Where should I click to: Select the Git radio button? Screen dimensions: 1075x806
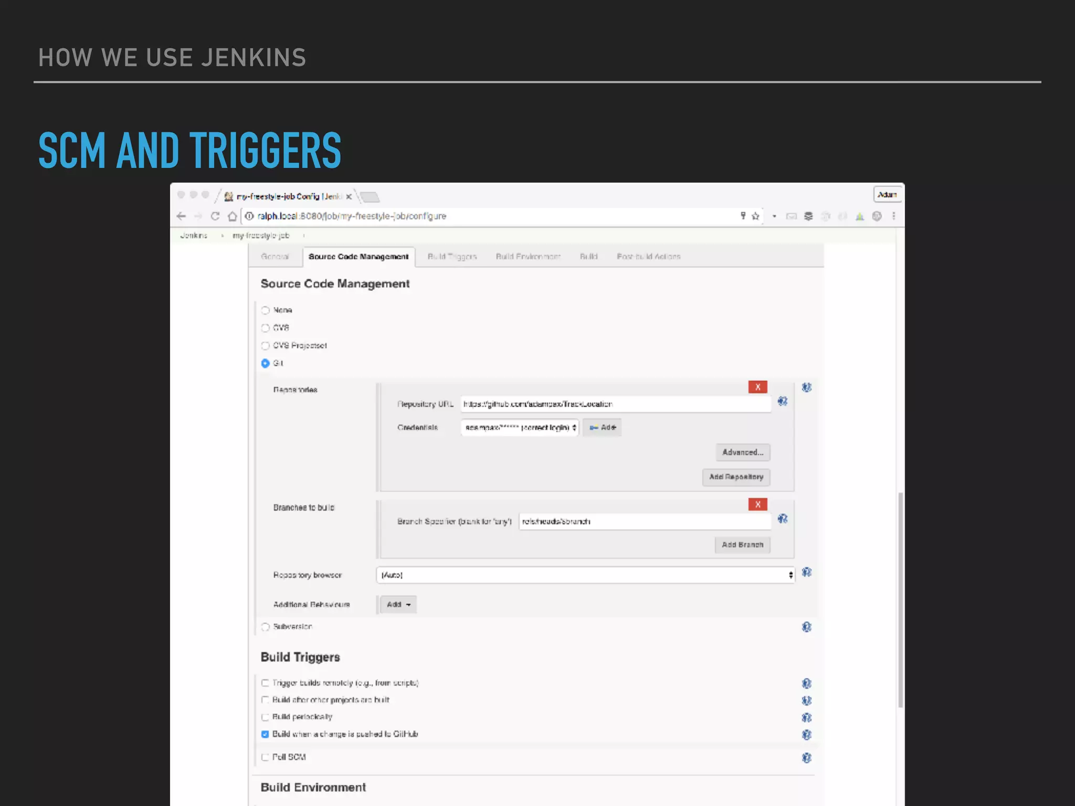coord(266,363)
